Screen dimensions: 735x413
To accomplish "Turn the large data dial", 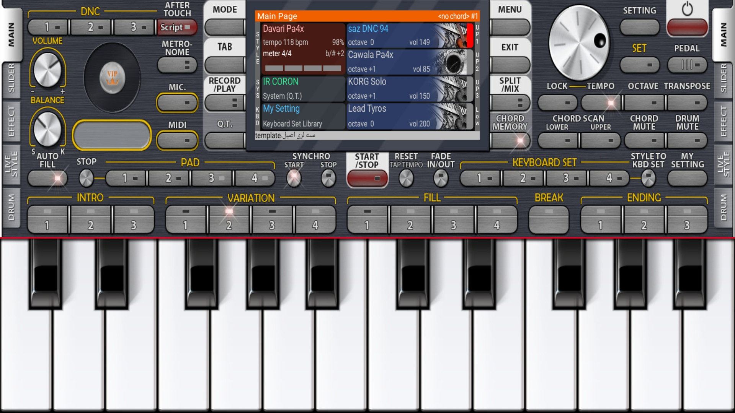I will click(578, 42).
